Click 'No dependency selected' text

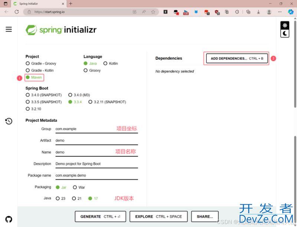click(x=174, y=71)
